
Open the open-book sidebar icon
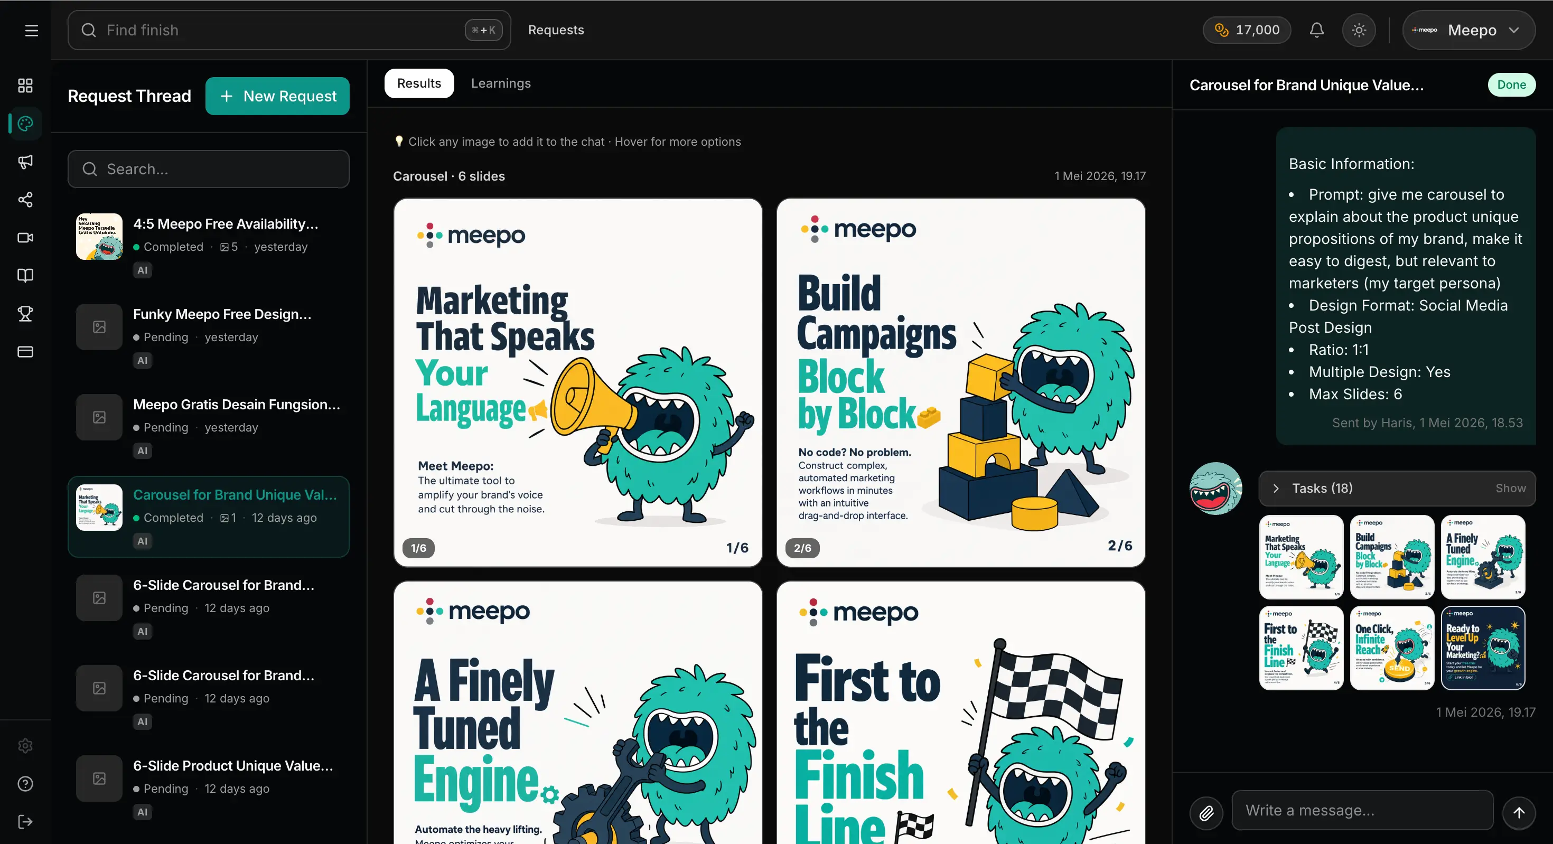click(x=25, y=276)
